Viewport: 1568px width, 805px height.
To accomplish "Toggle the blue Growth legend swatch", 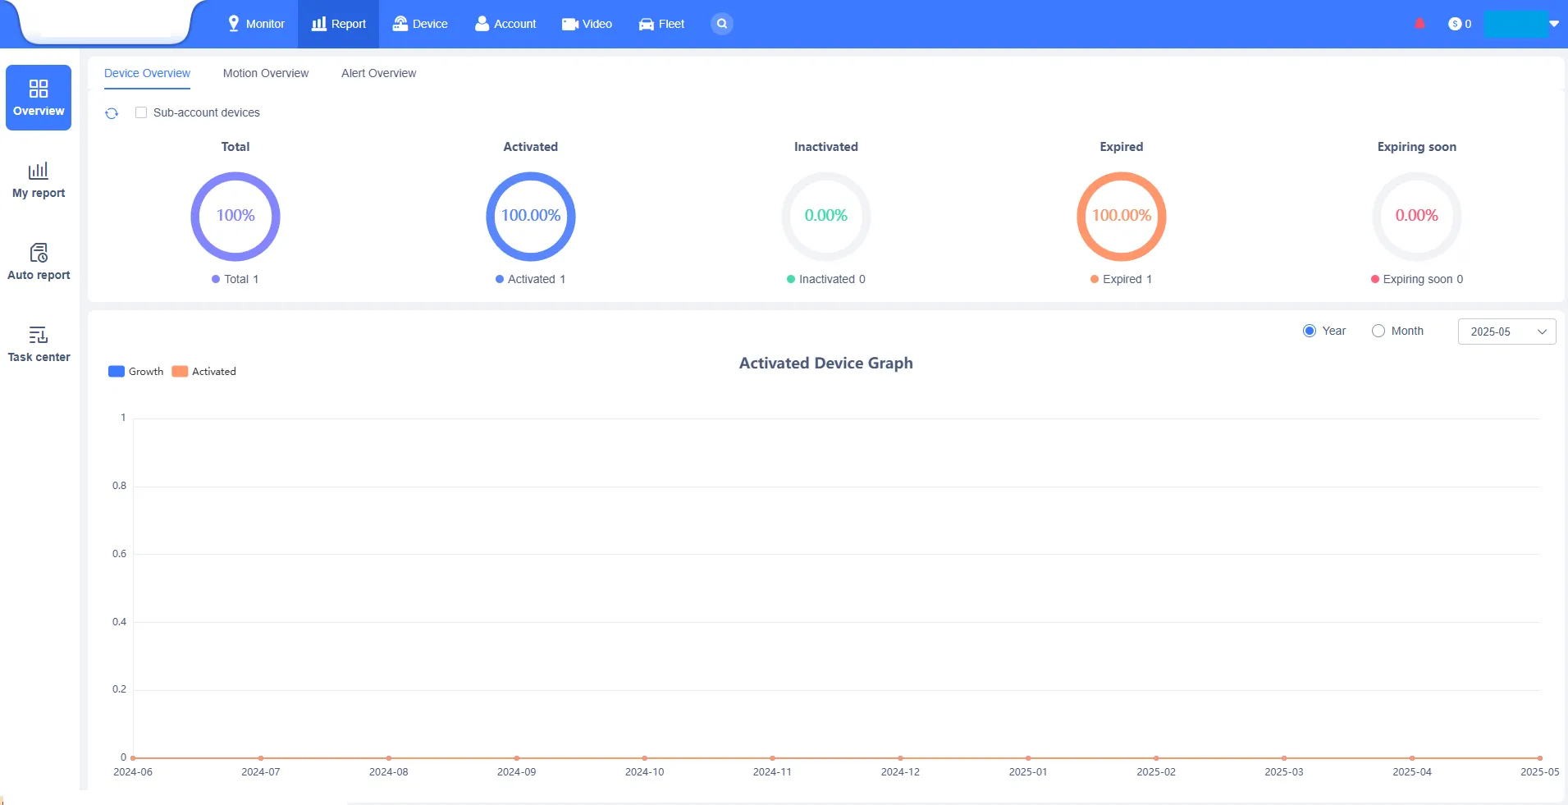I will pyautogui.click(x=117, y=372).
